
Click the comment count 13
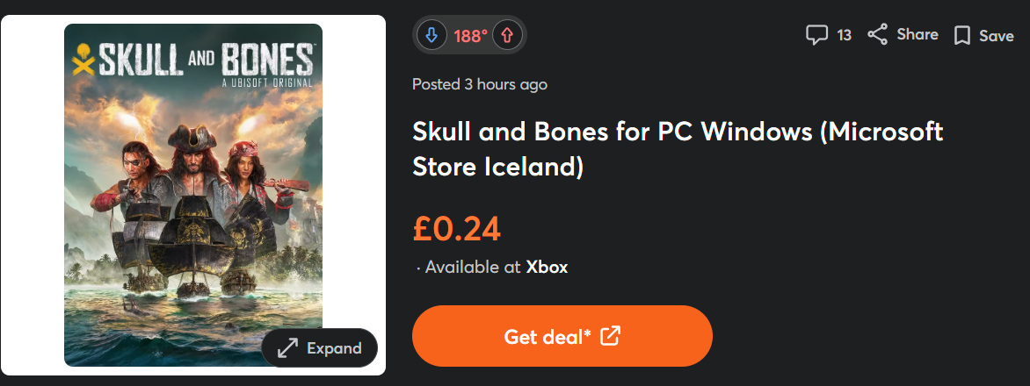(x=845, y=36)
